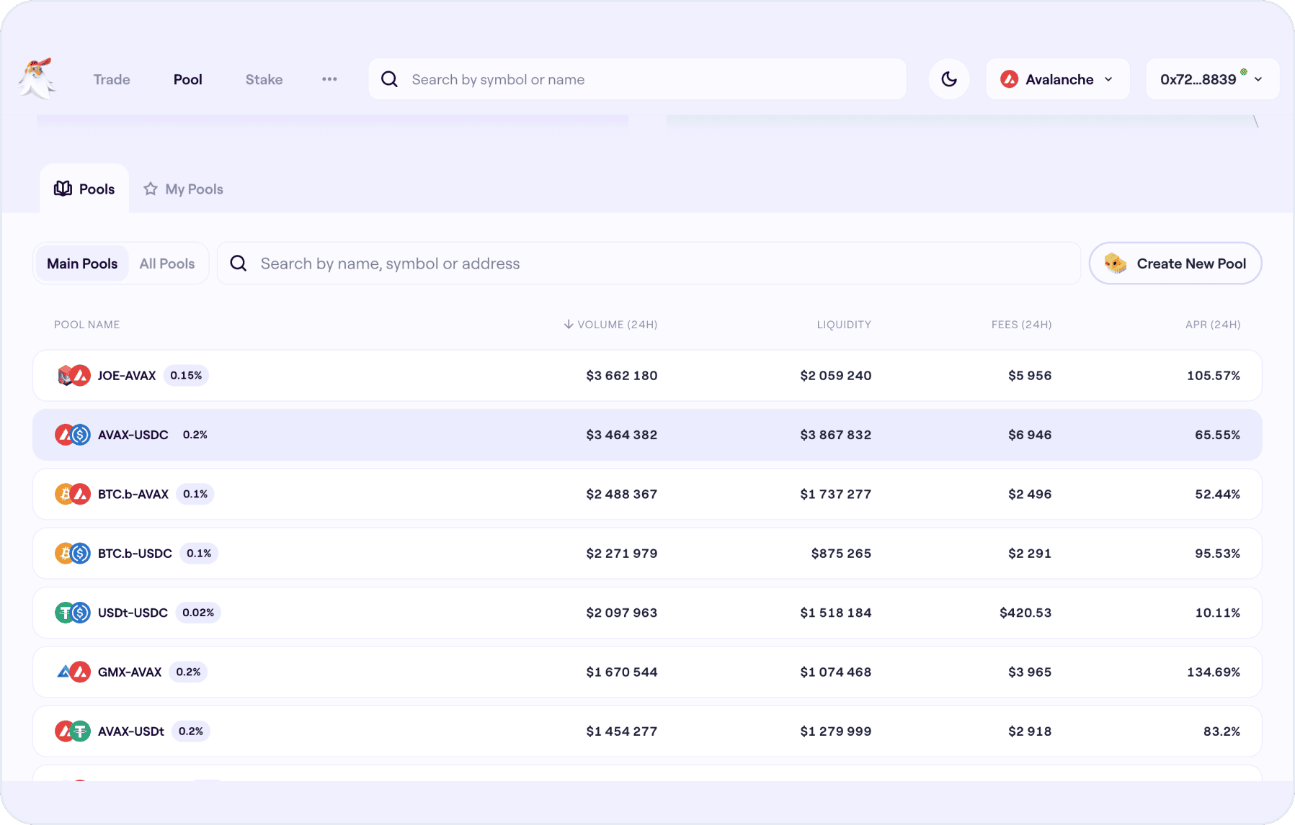Click the 0.1% fee badge on BTC.b-USDC
Viewport: 1295px width, 825px height.
pyautogui.click(x=199, y=553)
